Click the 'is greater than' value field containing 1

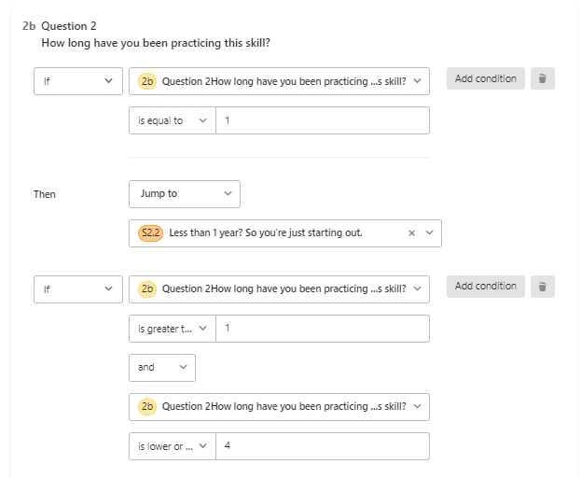pyautogui.click(x=323, y=329)
